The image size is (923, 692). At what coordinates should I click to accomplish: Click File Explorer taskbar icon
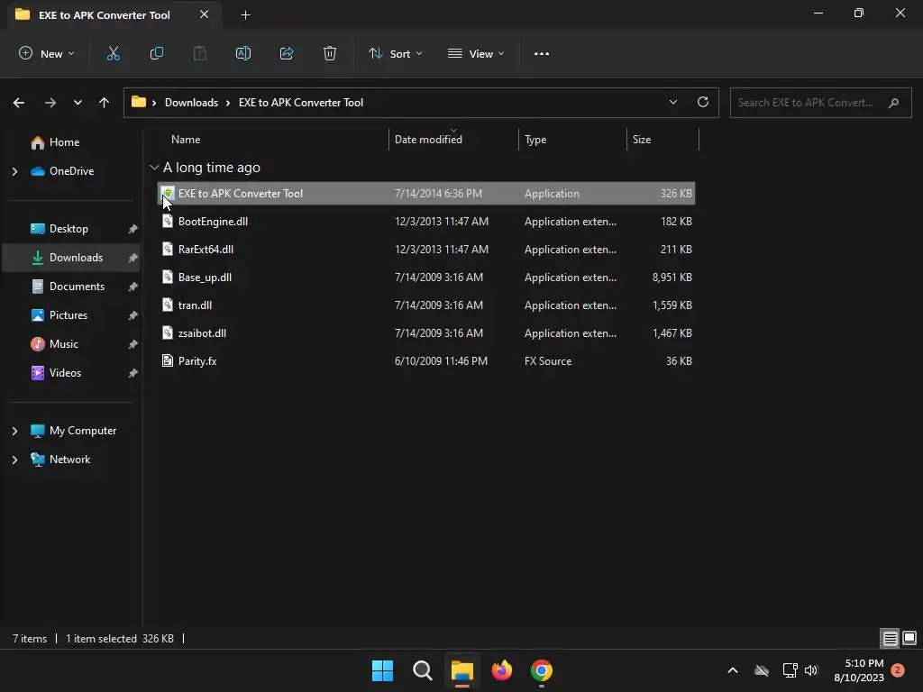click(462, 670)
